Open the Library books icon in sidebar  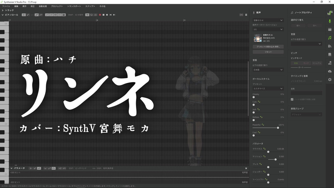point(330,46)
